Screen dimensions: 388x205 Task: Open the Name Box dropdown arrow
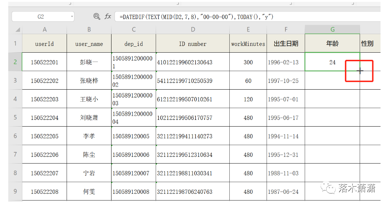tap(72, 17)
